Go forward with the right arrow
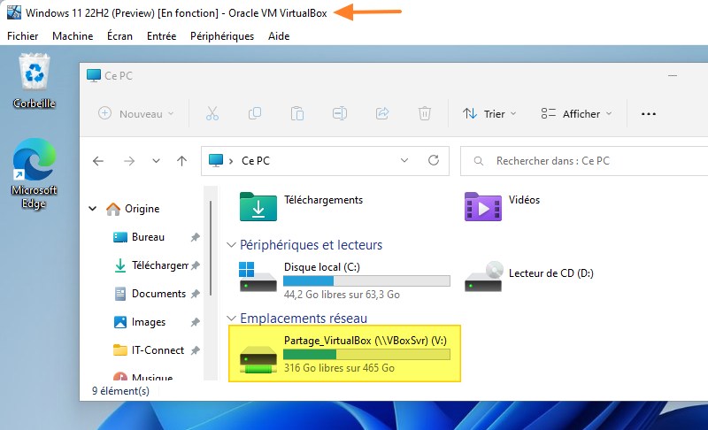 click(x=129, y=161)
